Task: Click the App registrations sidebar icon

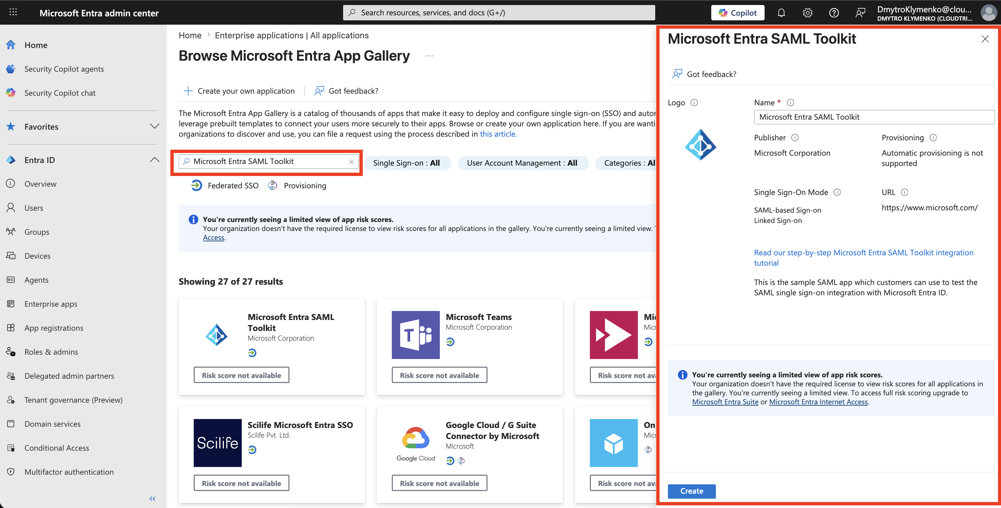Action: tap(11, 328)
